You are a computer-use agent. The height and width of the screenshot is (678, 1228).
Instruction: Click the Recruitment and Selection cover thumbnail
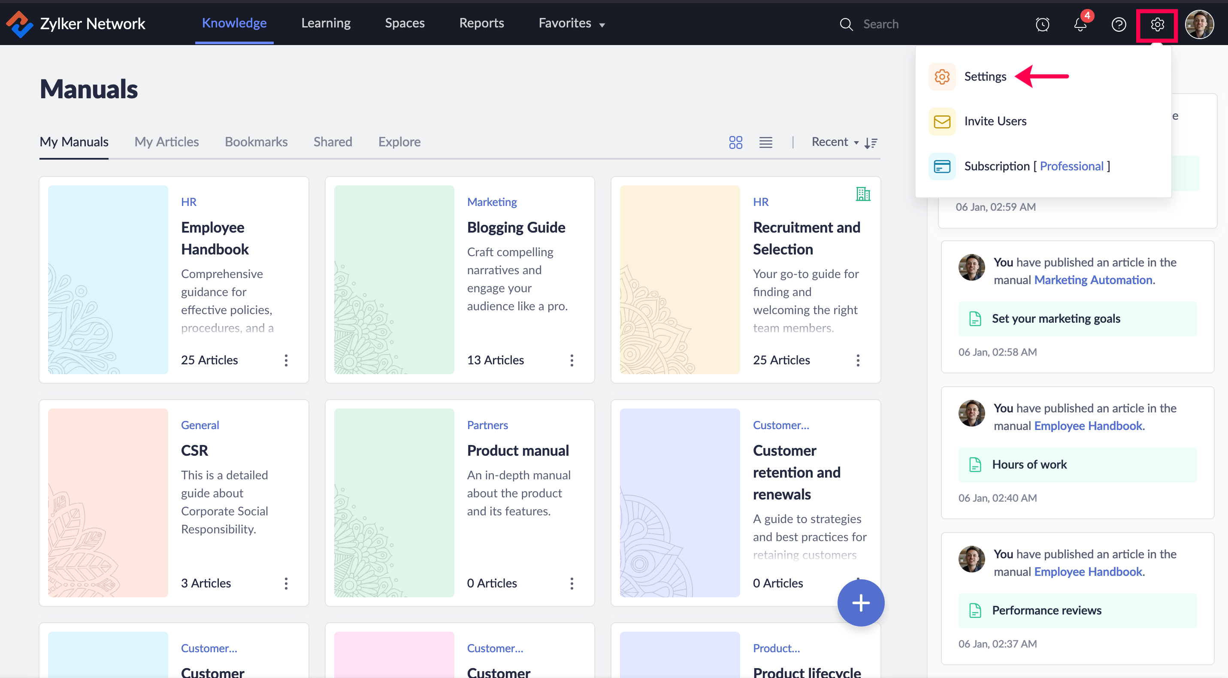[679, 279]
